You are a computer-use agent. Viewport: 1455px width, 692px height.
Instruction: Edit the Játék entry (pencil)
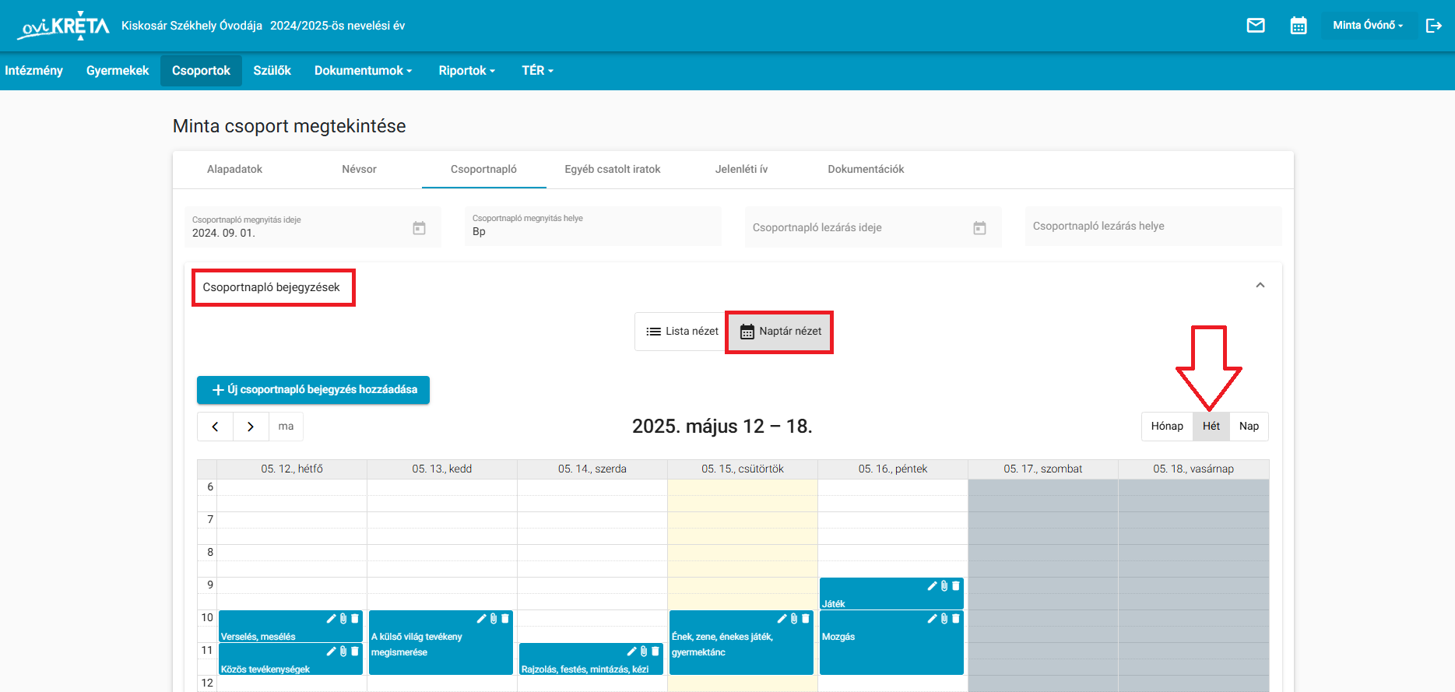[932, 586]
